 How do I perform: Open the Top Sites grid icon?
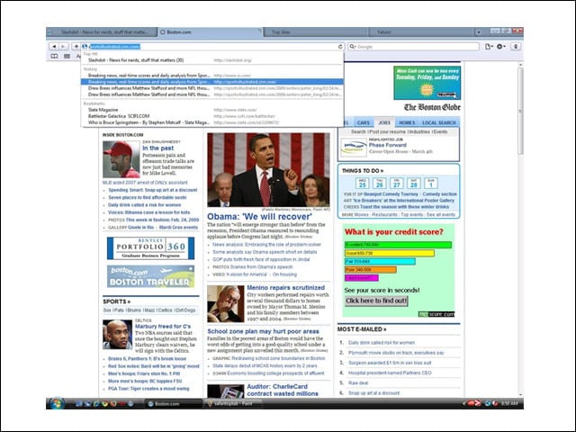tap(67, 56)
